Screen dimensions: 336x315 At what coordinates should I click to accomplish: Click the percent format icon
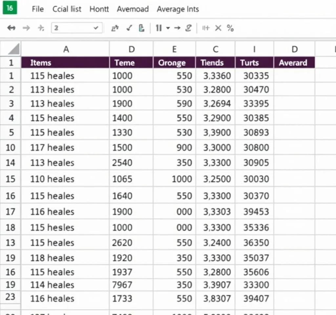[x=230, y=28]
